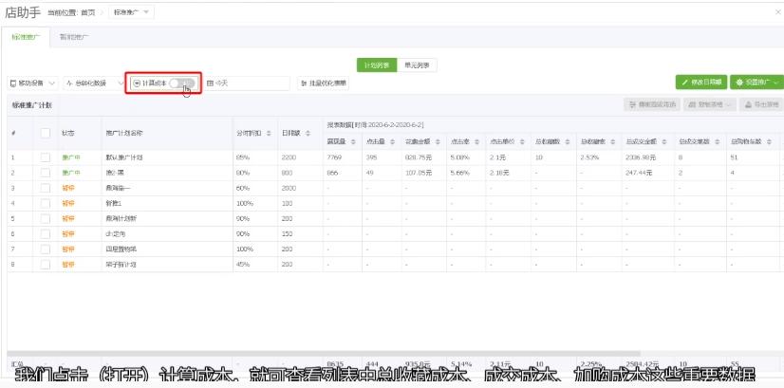
Task: Click the horizontal scrollbar under the table
Action: (324, 354)
